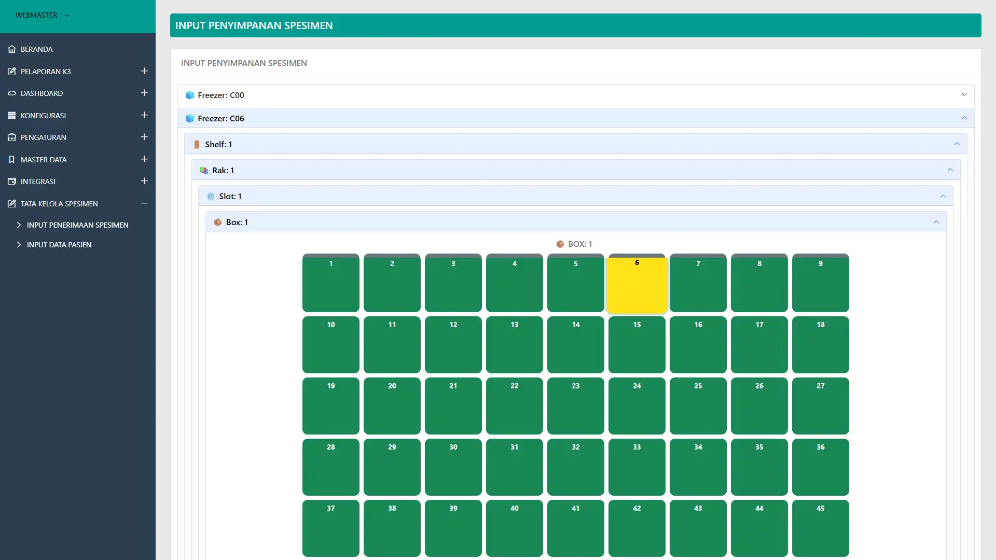The width and height of the screenshot is (996, 560).
Task: Click the Freezer C00 cube icon
Action: (190, 95)
